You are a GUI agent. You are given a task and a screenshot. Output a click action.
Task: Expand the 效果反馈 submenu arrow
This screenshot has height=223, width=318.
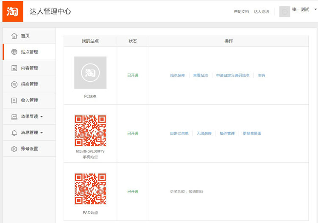tap(42, 117)
